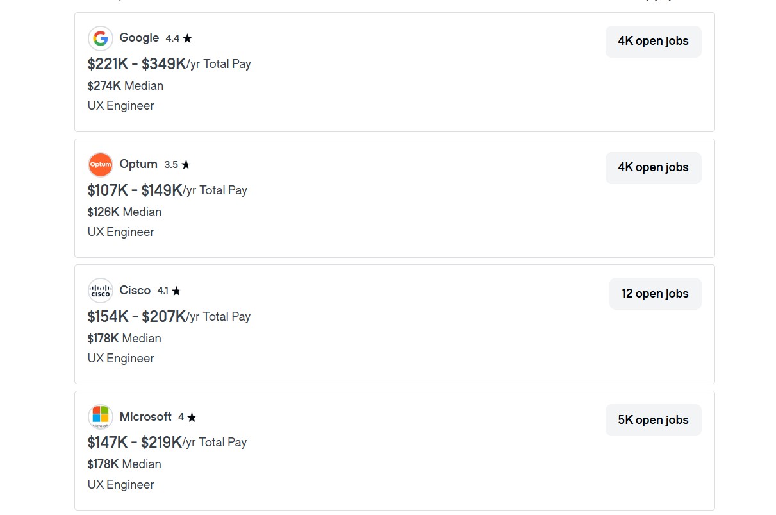
Task: Click Optum's $107K - $149K salary range
Action: (x=135, y=190)
